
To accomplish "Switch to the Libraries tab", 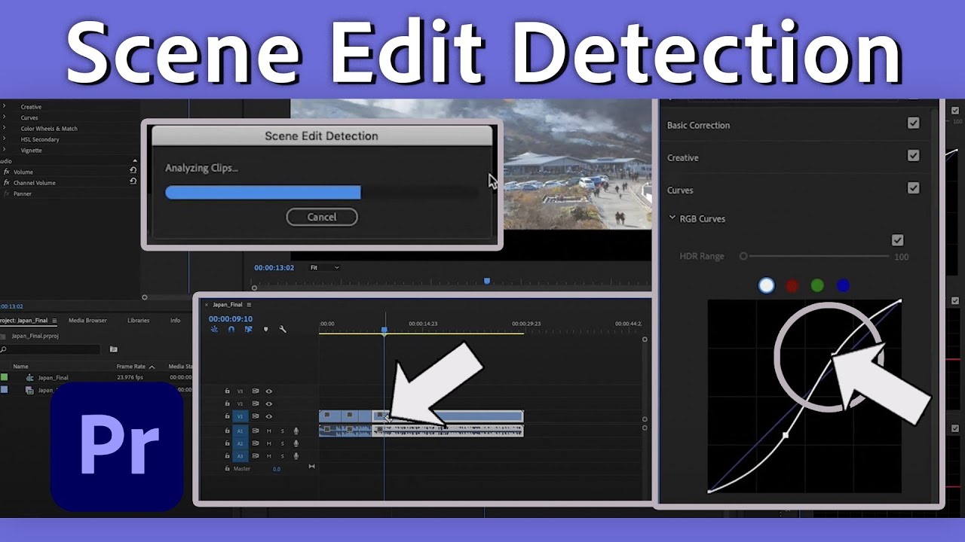I will pos(138,321).
